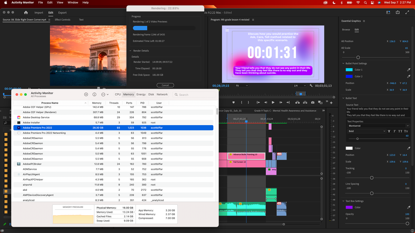Collapse the Text Box Settings section
The width and height of the screenshot is (415, 233).
click(343, 201)
